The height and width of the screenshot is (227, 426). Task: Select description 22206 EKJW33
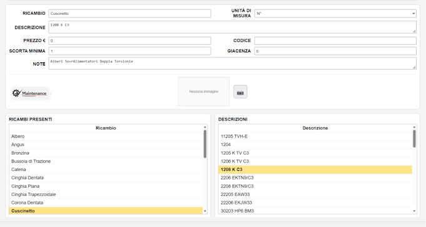(x=315, y=203)
